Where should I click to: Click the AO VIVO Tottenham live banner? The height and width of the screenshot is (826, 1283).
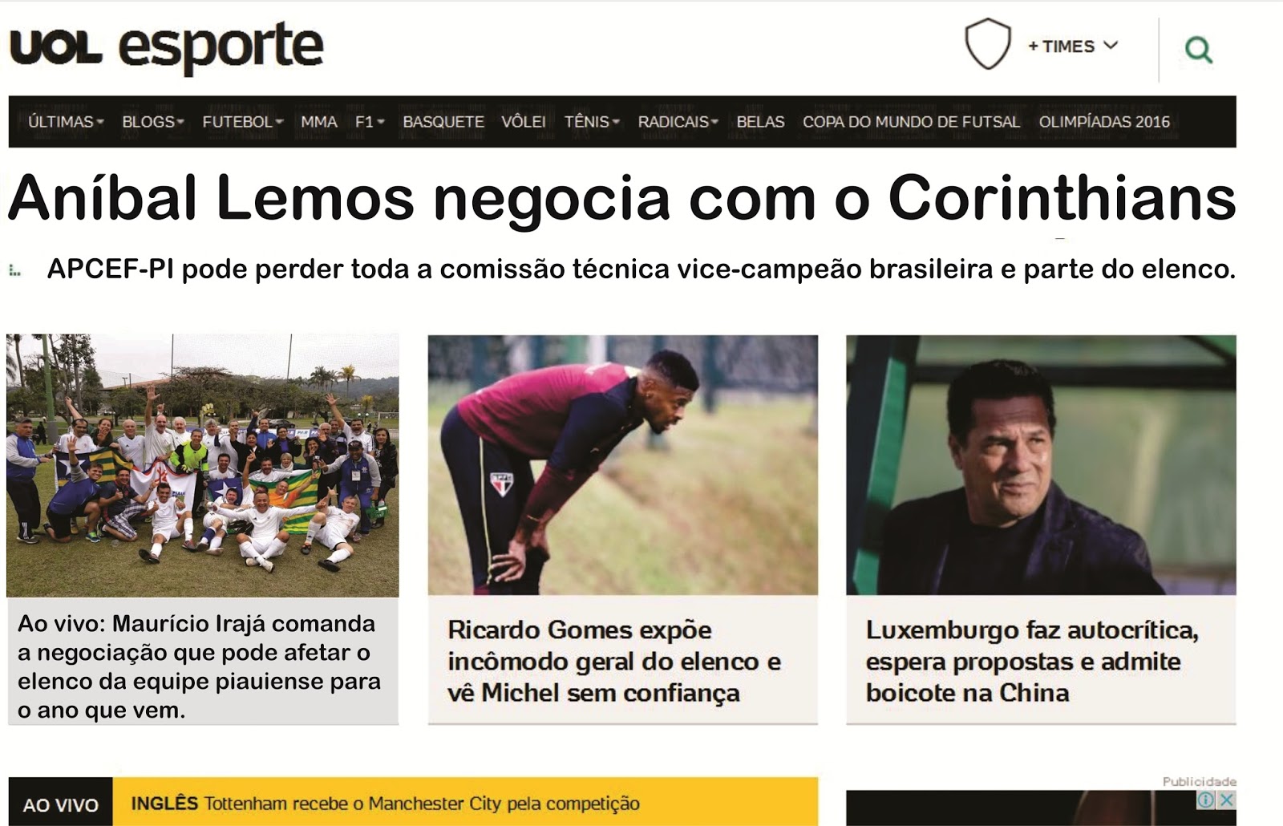413,803
